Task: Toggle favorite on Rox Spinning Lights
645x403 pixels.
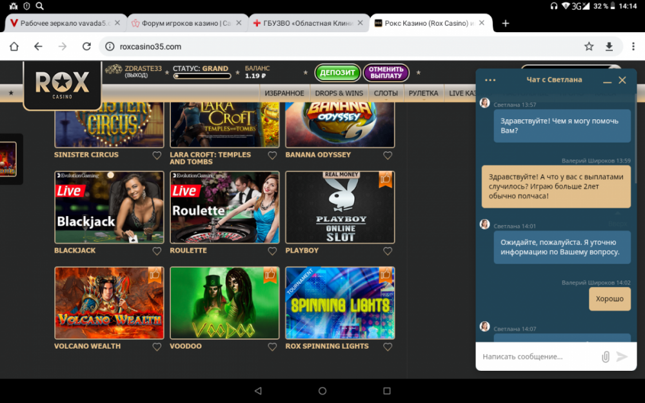Action: click(388, 347)
